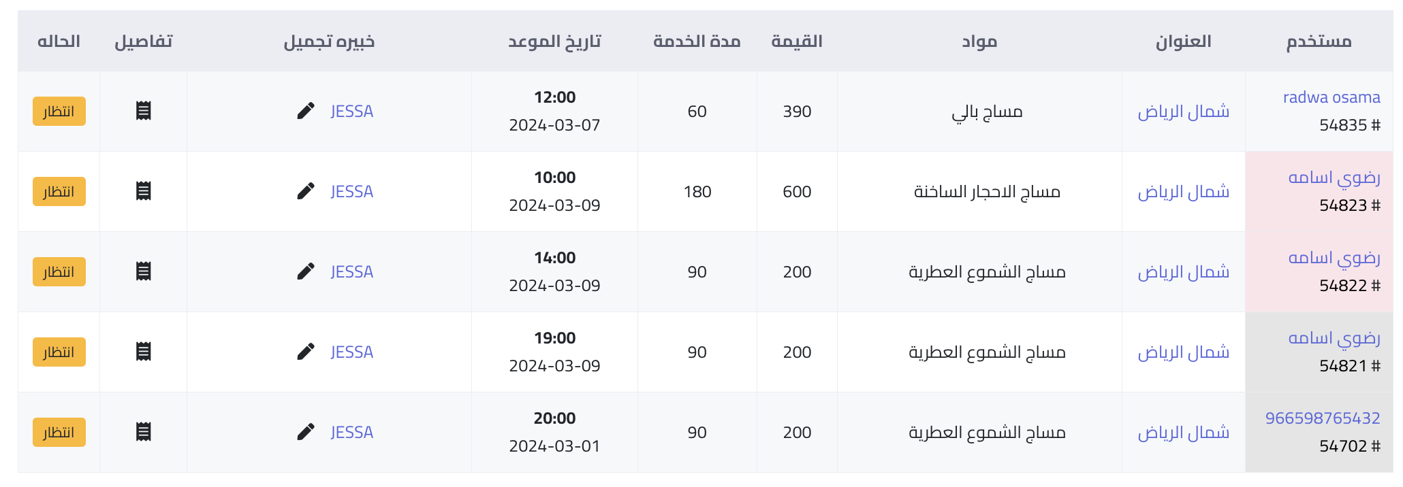Image resolution: width=1403 pixels, height=487 pixels.
Task: Click edit pencil for order 54702
Action: [x=306, y=432]
